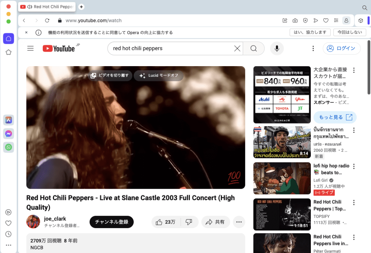The width and height of the screenshot is (371, 253).
Task: Share the video with 共有
Action: point(216,222)
